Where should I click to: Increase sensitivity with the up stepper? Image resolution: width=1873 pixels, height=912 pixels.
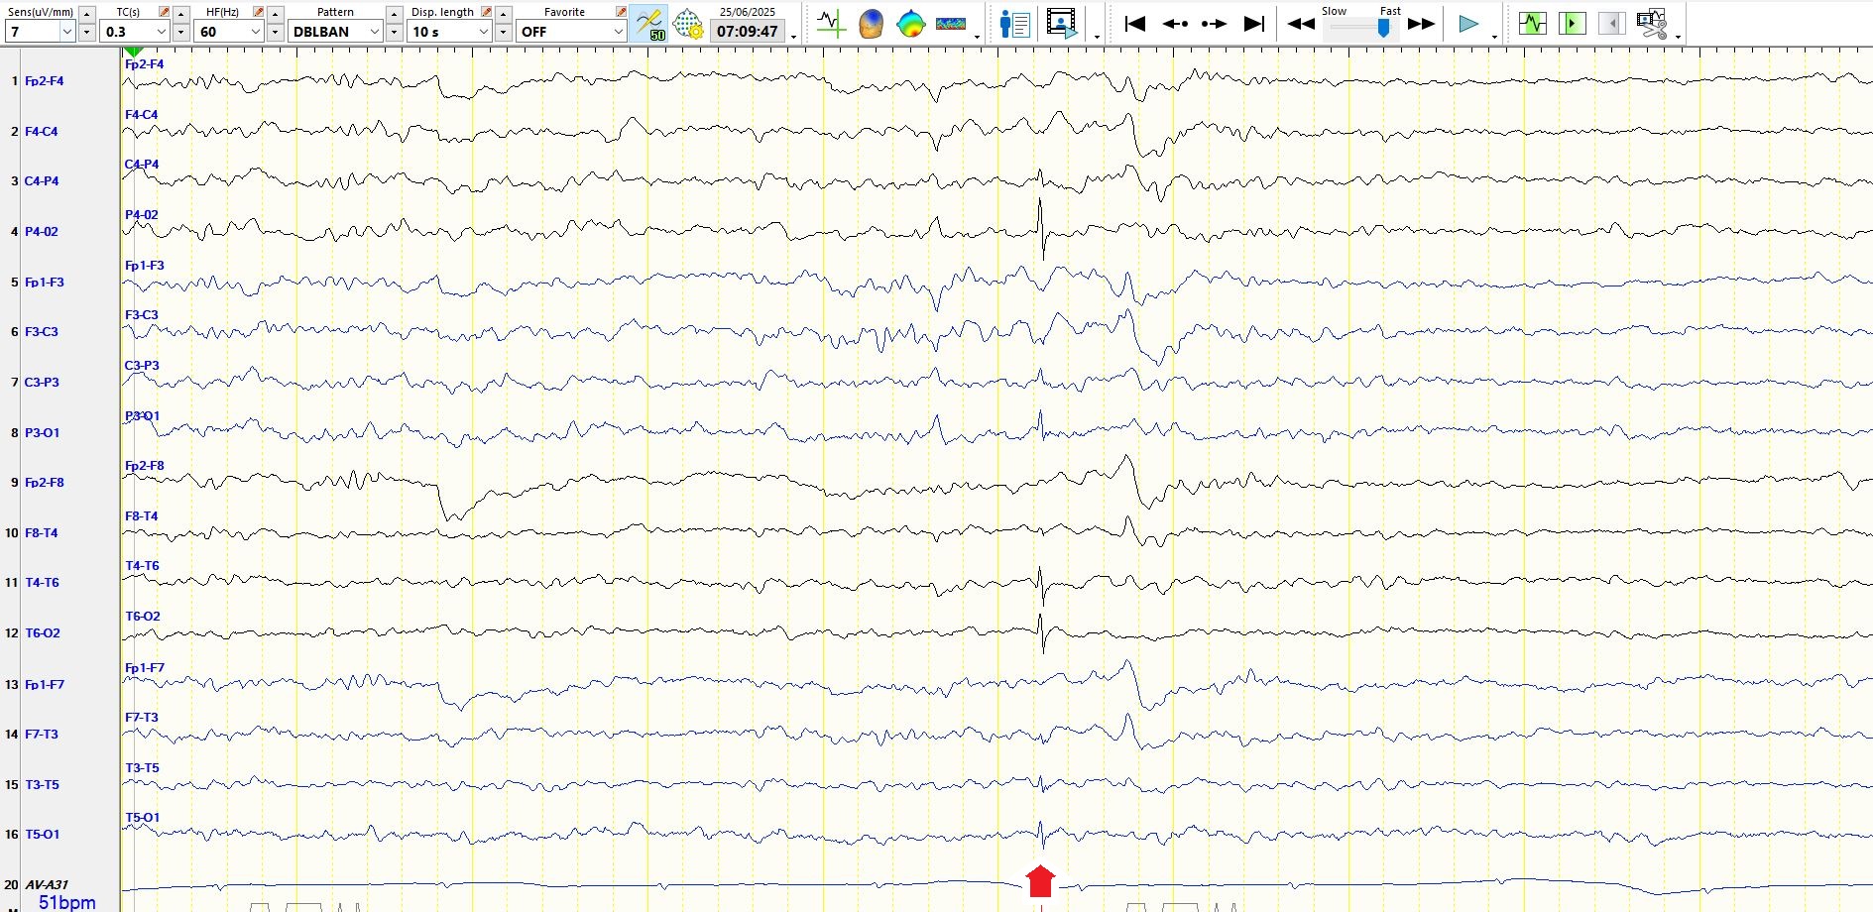tap(87, 13)
